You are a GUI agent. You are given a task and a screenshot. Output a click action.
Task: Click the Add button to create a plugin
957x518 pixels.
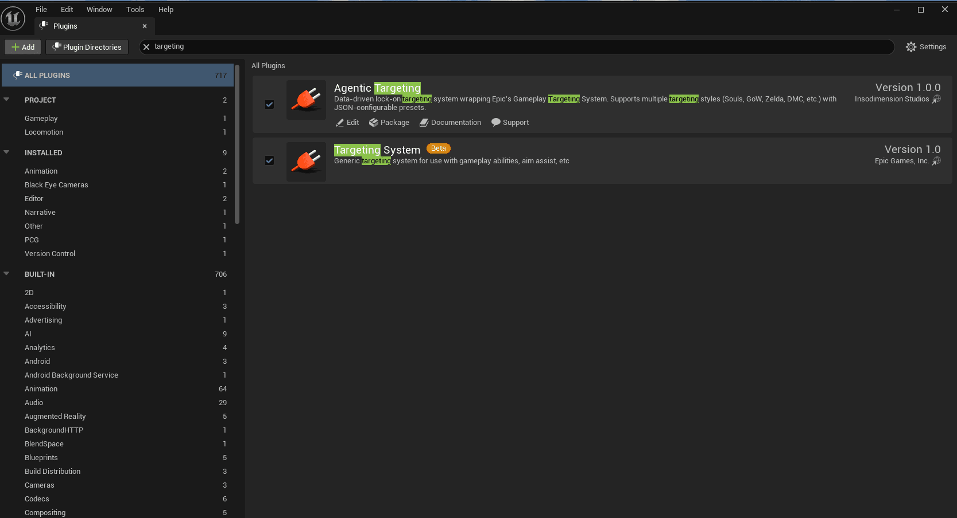tap(22, 46)
